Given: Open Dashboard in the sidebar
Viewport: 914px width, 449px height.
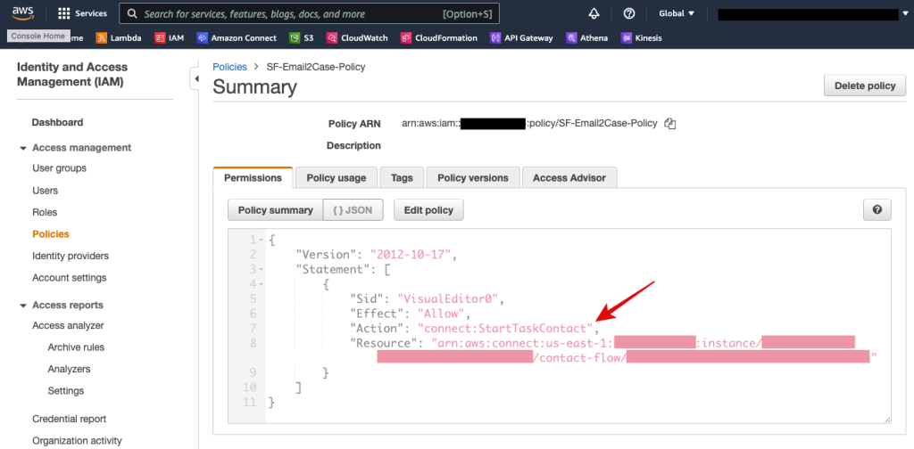Looking at the screenshot, I should coord(57,122).
